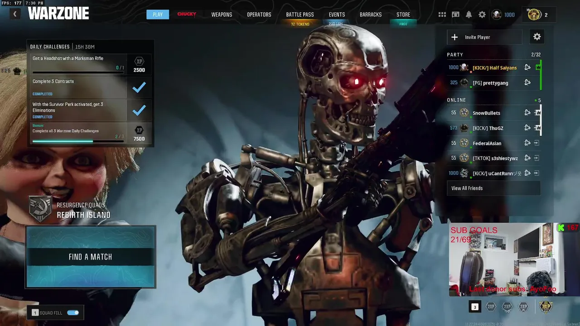Viewport: 580px width, 326px height.
Task: Open the Store tab
Action: 403,14
